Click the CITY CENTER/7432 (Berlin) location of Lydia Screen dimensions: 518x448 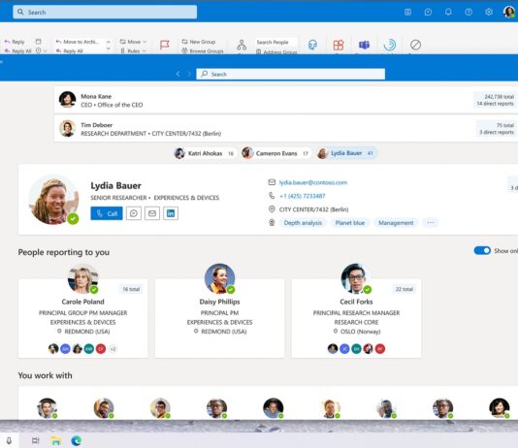(x=313, y=209)
